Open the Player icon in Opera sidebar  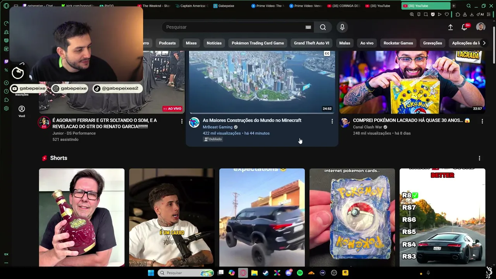6,83
